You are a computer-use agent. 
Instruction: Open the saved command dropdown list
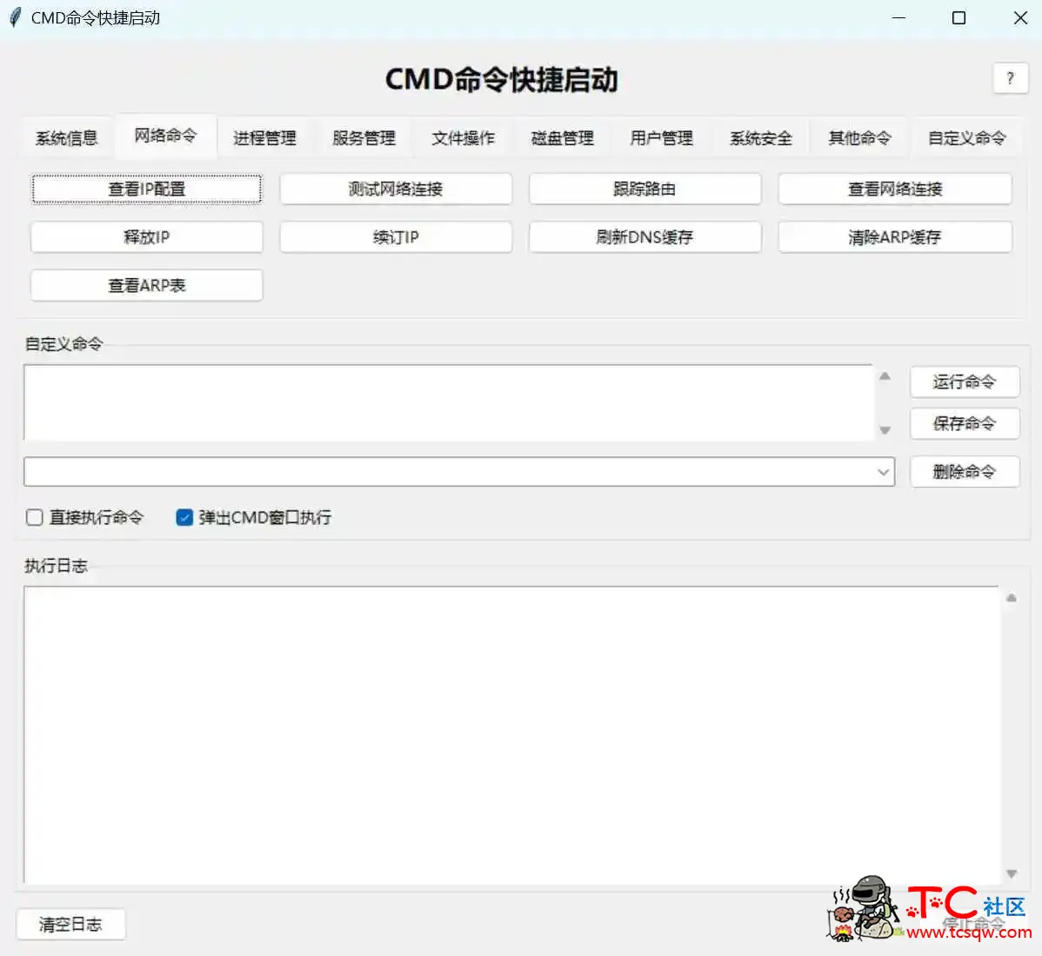(x=884, y=471)
